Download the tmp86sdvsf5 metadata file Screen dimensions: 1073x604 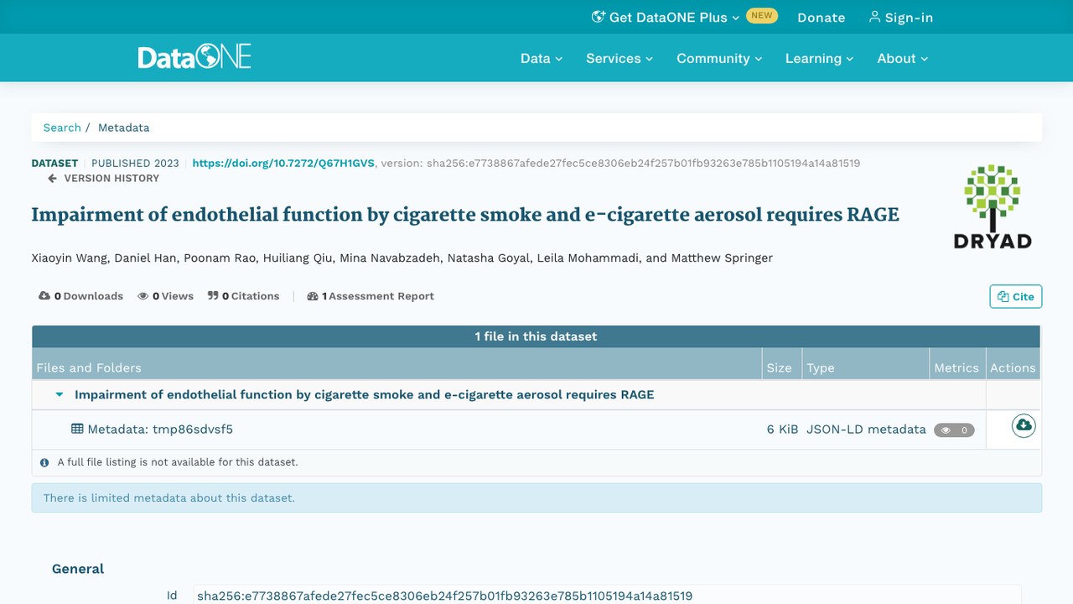1023,426
